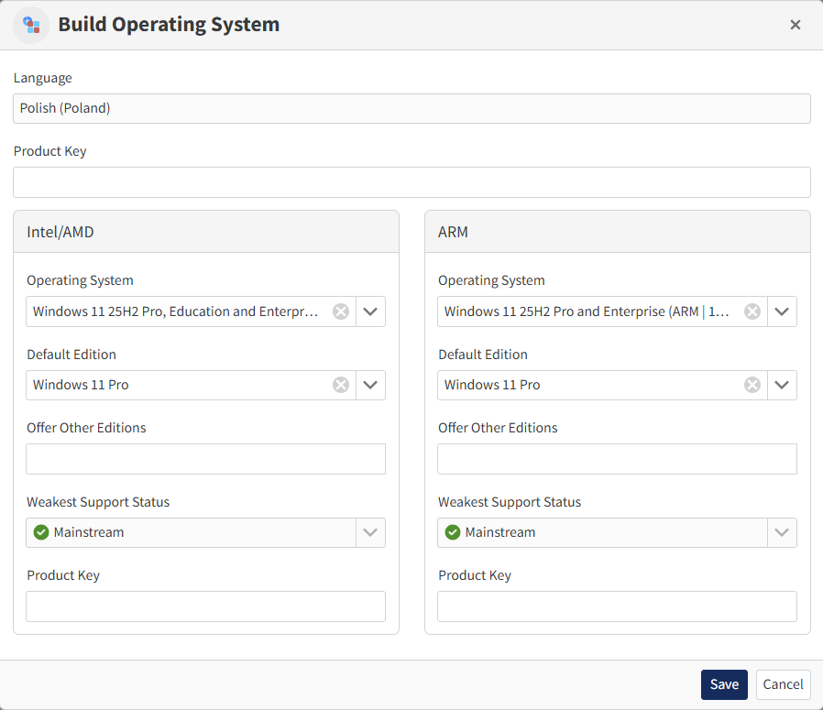The image size is (823, 710).
Task: Click the ARM Product Key input field
Action: click(x=616, y=606)
